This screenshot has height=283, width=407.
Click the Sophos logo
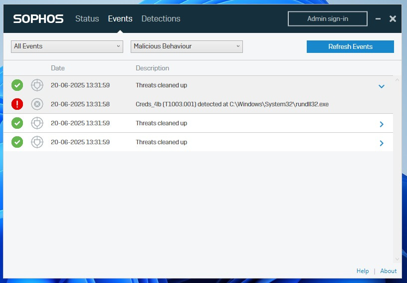(x=38, y=18)
